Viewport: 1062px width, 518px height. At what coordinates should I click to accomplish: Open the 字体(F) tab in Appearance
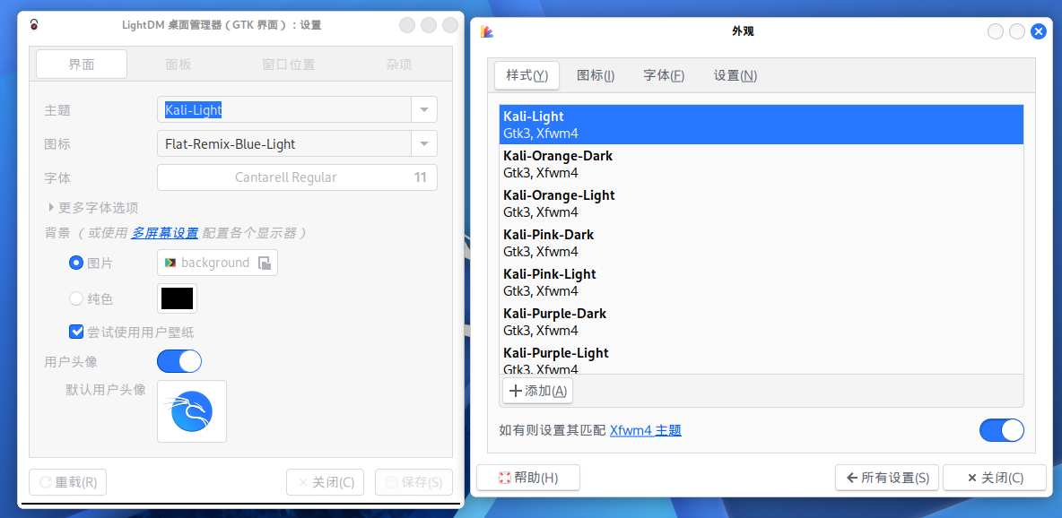pos(664,75)
